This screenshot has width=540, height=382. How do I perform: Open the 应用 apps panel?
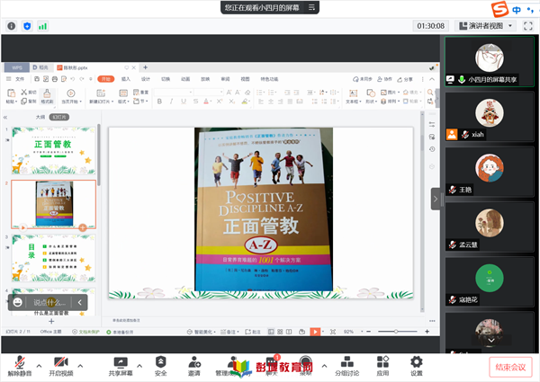pyautogui.click(x=382, y=367)
